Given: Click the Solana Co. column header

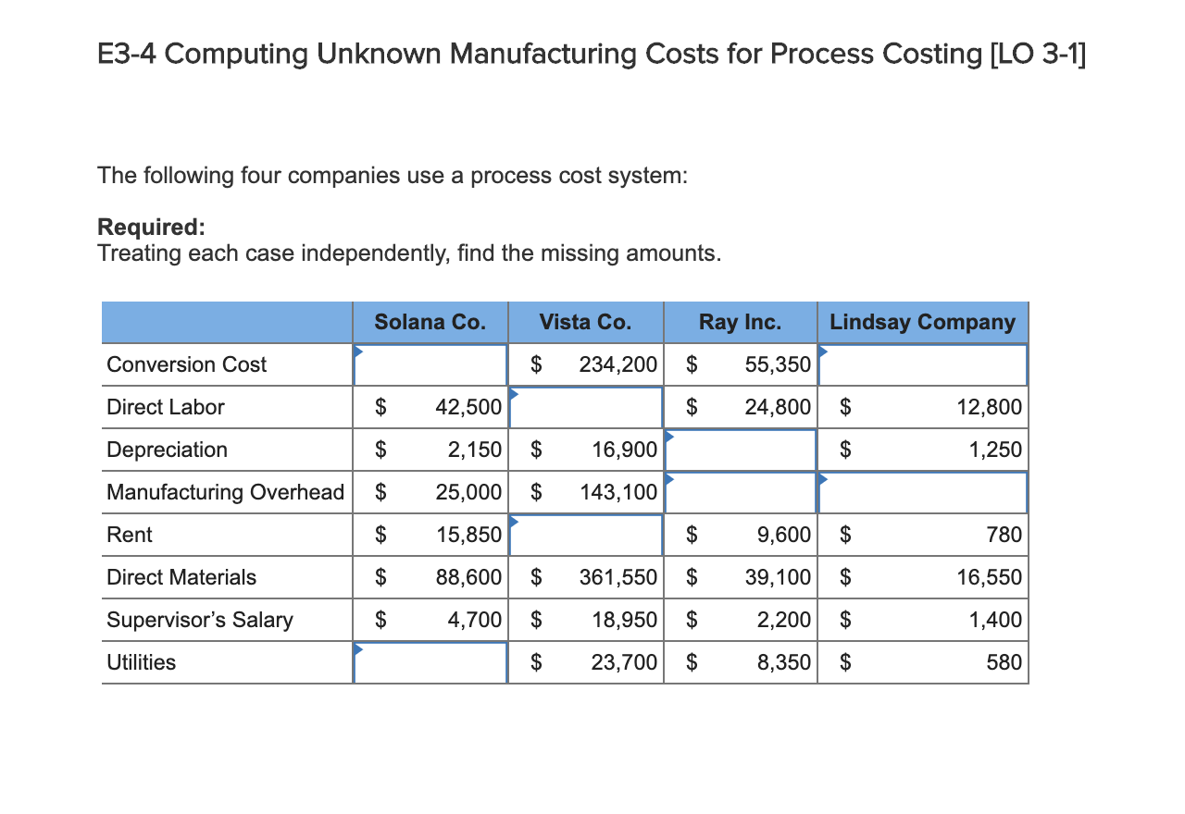Looking at the screenshot, I should [429, 321].
